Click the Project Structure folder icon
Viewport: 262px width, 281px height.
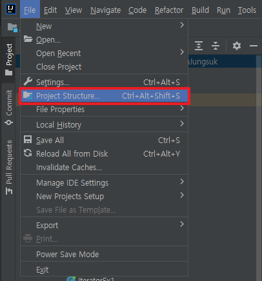[28, 95]
